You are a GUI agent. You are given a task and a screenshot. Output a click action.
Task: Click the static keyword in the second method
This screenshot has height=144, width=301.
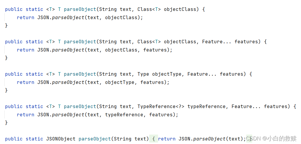click(x=34, y=42)
